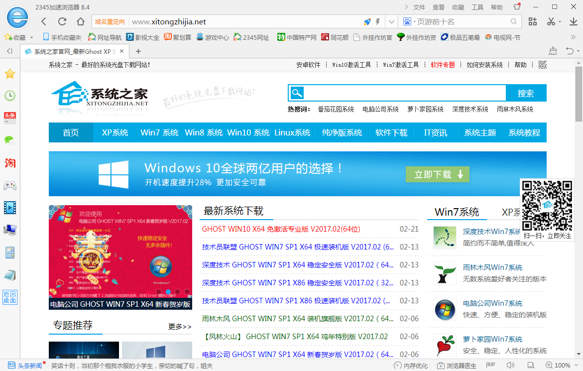
Task: Switch to the XP系统 site nav item
Action: [x=115, y=132]
